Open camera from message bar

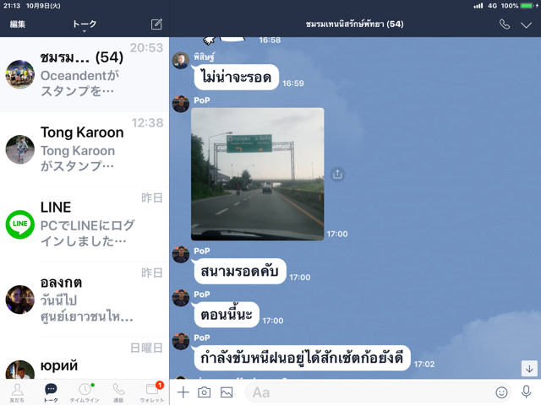click(205, 392)
